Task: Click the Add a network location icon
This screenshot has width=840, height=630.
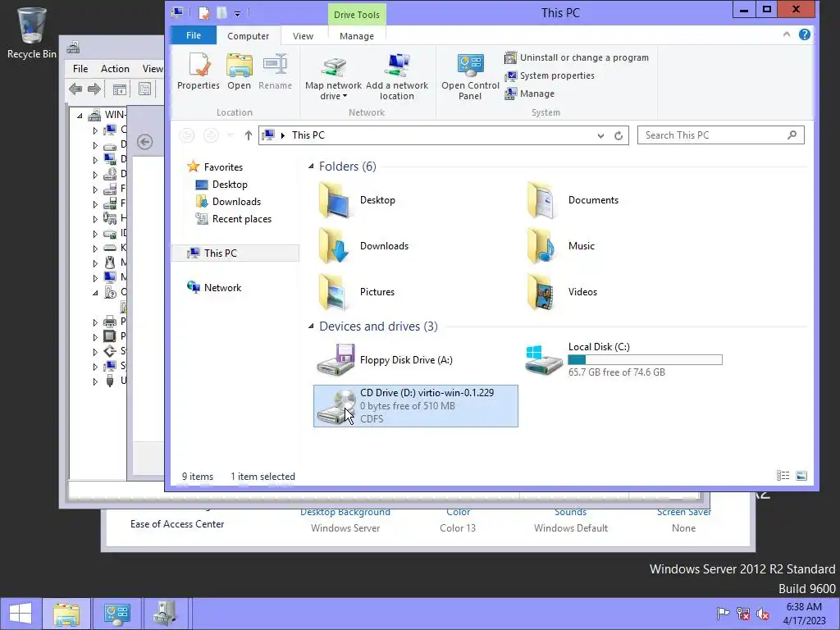Action: [x=396, y=77]
